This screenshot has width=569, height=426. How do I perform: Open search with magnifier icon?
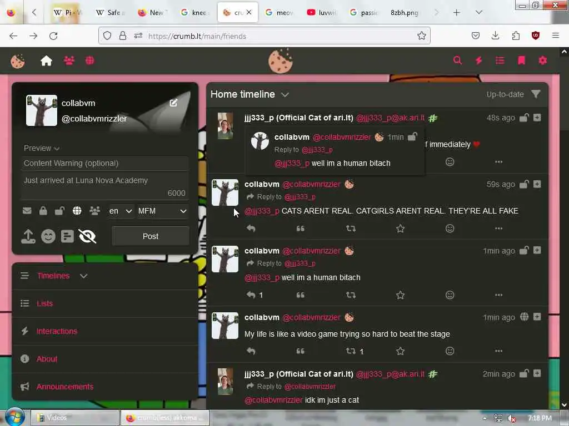[457, 60]
